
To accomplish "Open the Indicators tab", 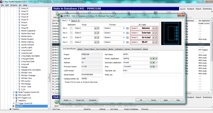I will click(119, 49).
